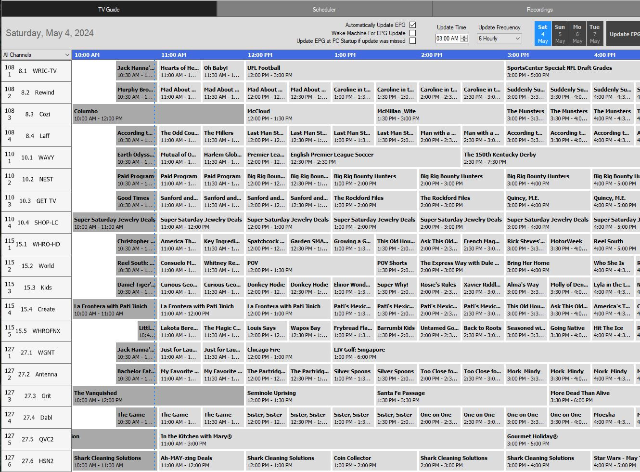Select MotorWeek on WHRO-HD
The height and width of the screenshot is (472, 640).
[569, 245]
